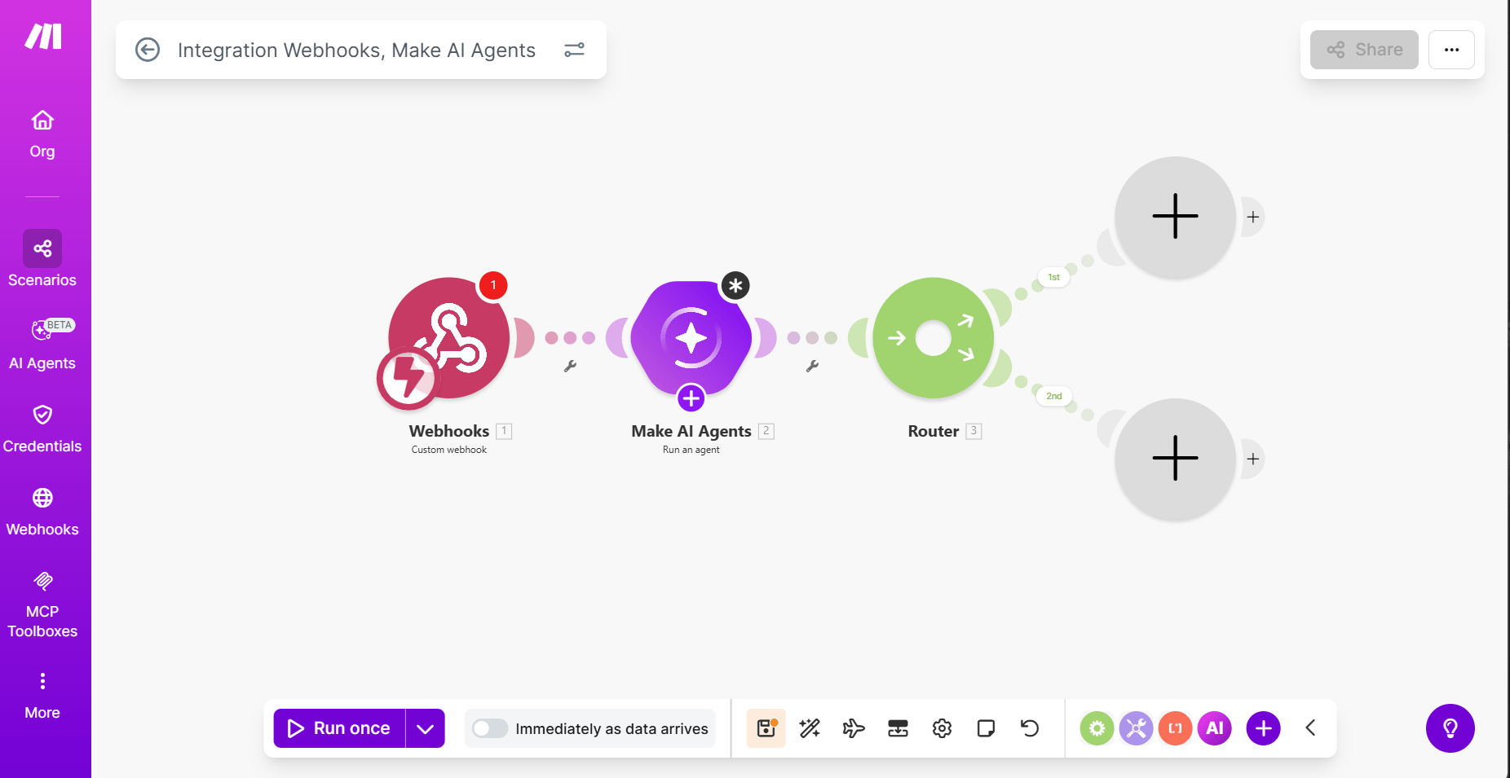Open the Router module

pyautogui.click(x=934, y=337)
